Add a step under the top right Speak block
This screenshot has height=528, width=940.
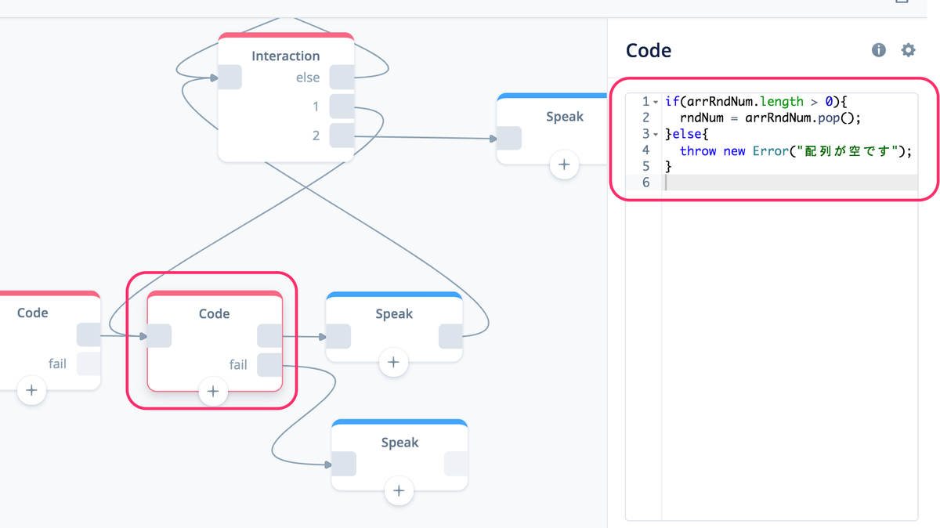point(564,165)
